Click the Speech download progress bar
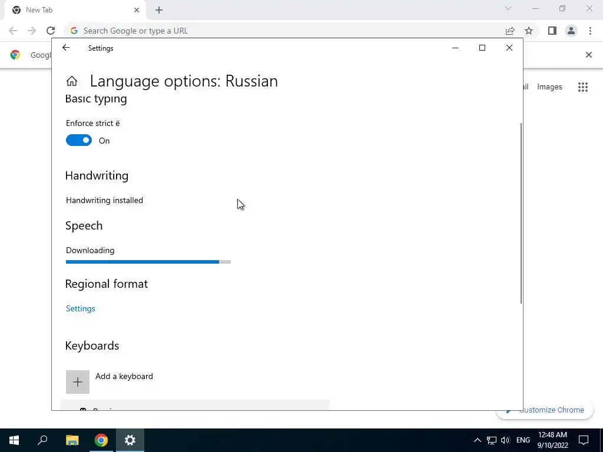 coord(148,262)
